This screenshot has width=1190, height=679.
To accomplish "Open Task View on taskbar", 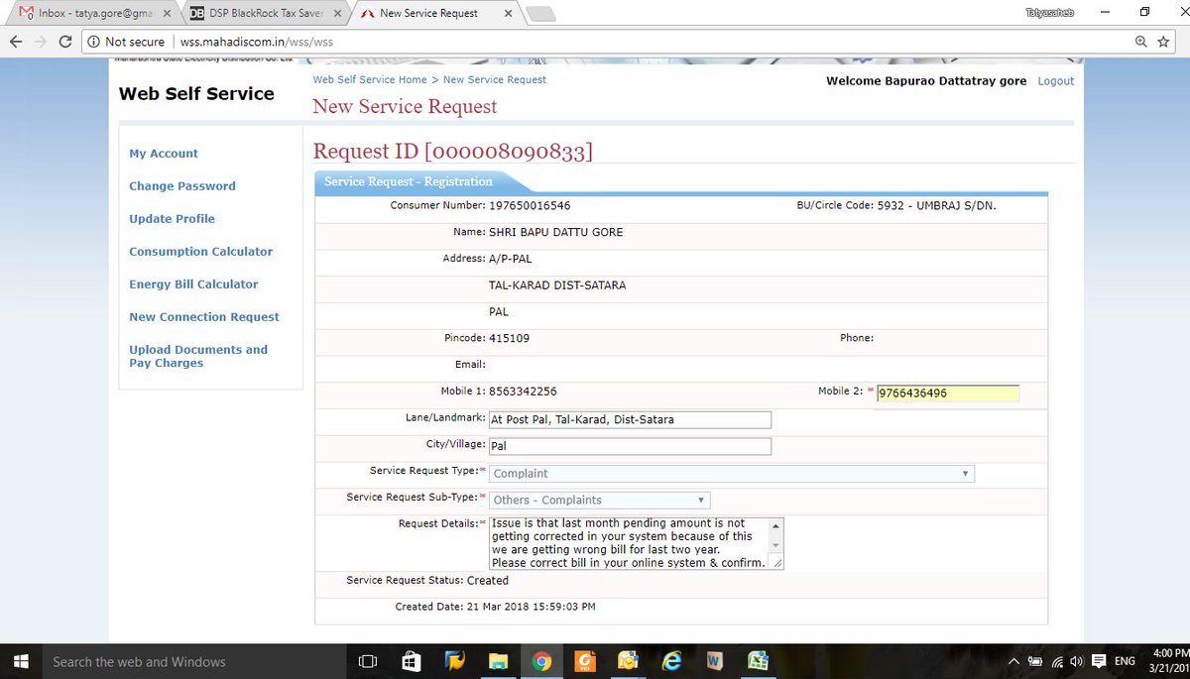I will point(367,661).
